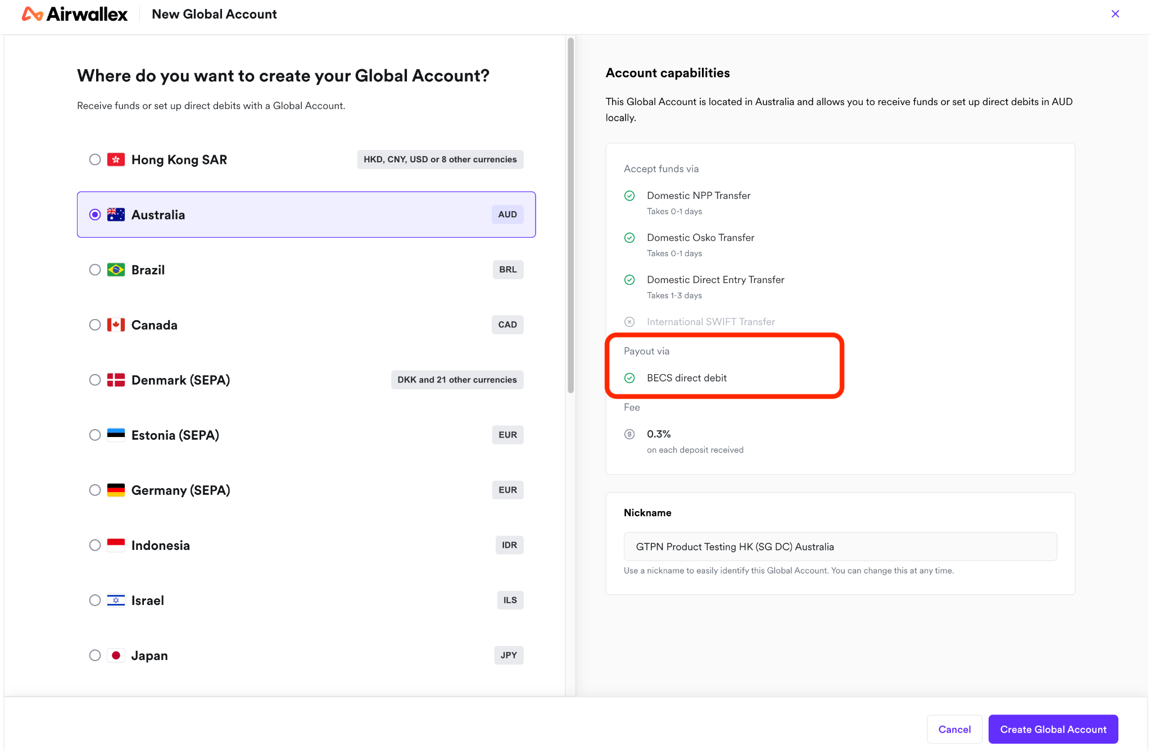This screenshot has height=751, width=1151.
Task: Click the HKD, CNY, USD currencies badge
Action: 440,160
